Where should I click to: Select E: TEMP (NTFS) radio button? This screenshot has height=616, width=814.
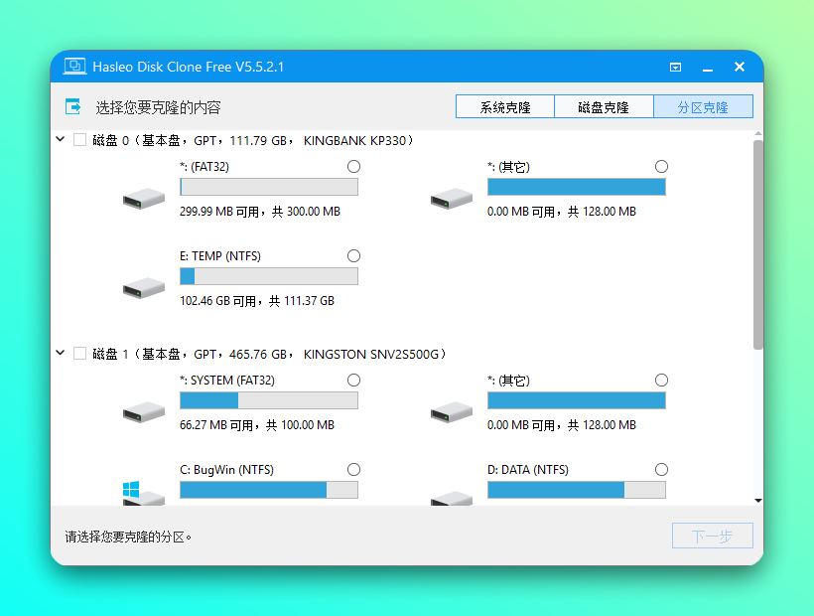pyautogui.click(x=354, y=256)
